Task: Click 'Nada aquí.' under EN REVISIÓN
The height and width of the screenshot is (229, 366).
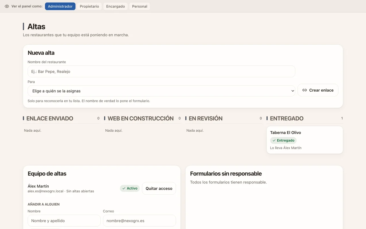Action: [195, 131]
